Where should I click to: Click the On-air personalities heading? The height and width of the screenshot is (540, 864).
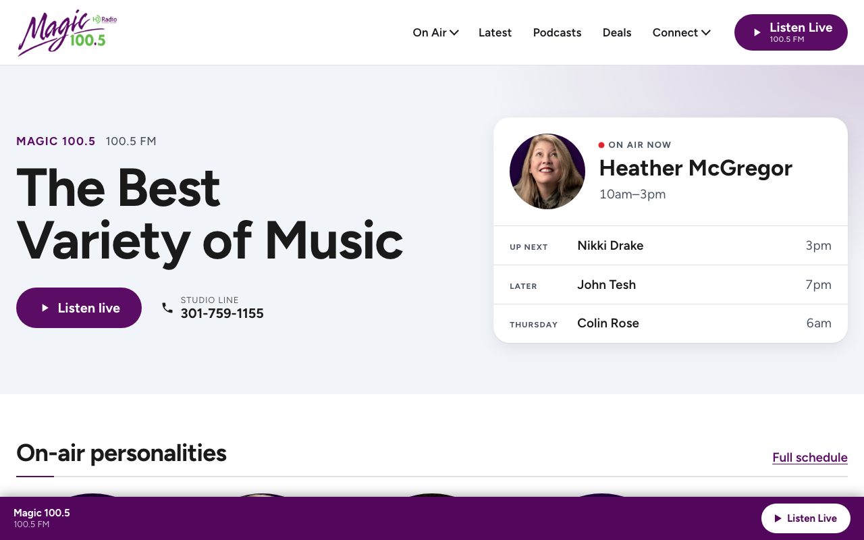(x=122, y=453)
